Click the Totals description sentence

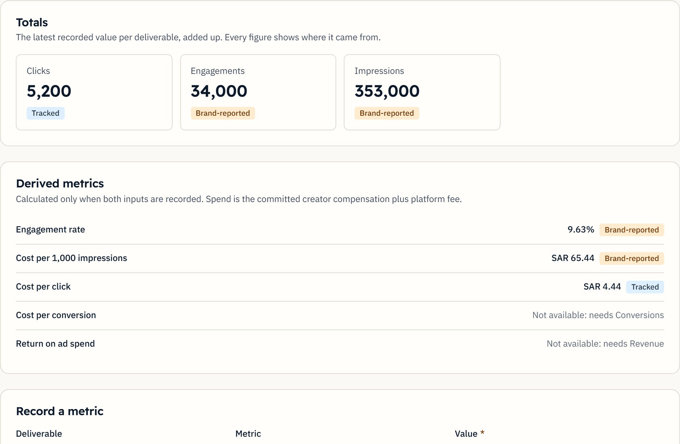198,37
